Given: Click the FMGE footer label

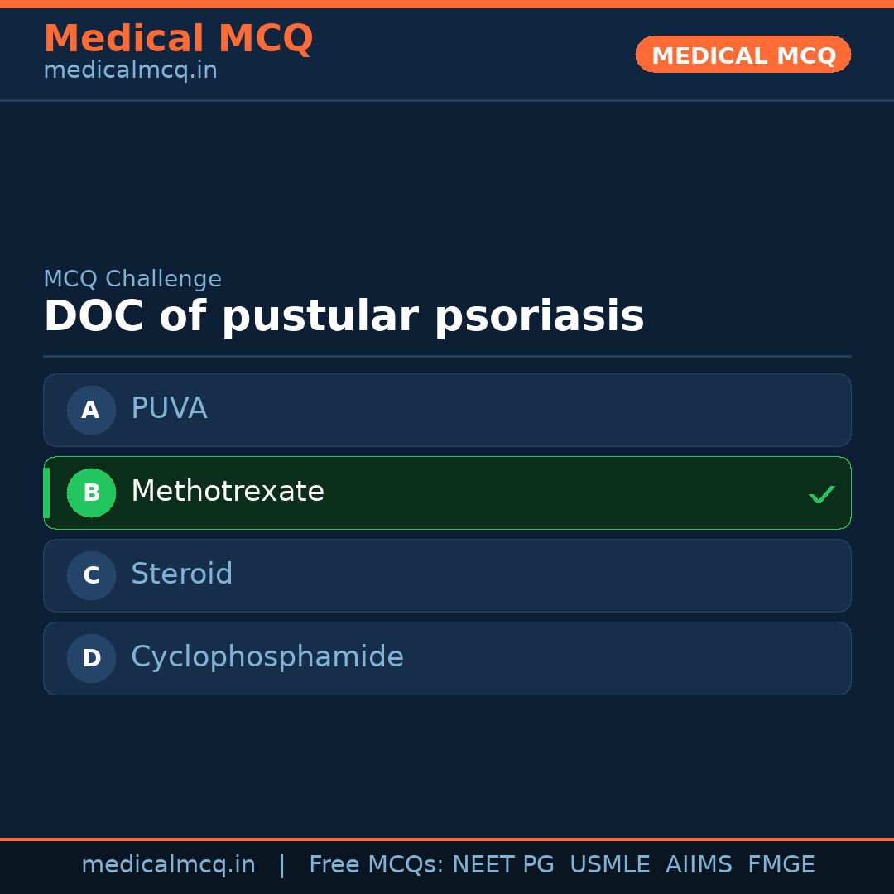Looking at the screenshot, I should click(781, 864).
